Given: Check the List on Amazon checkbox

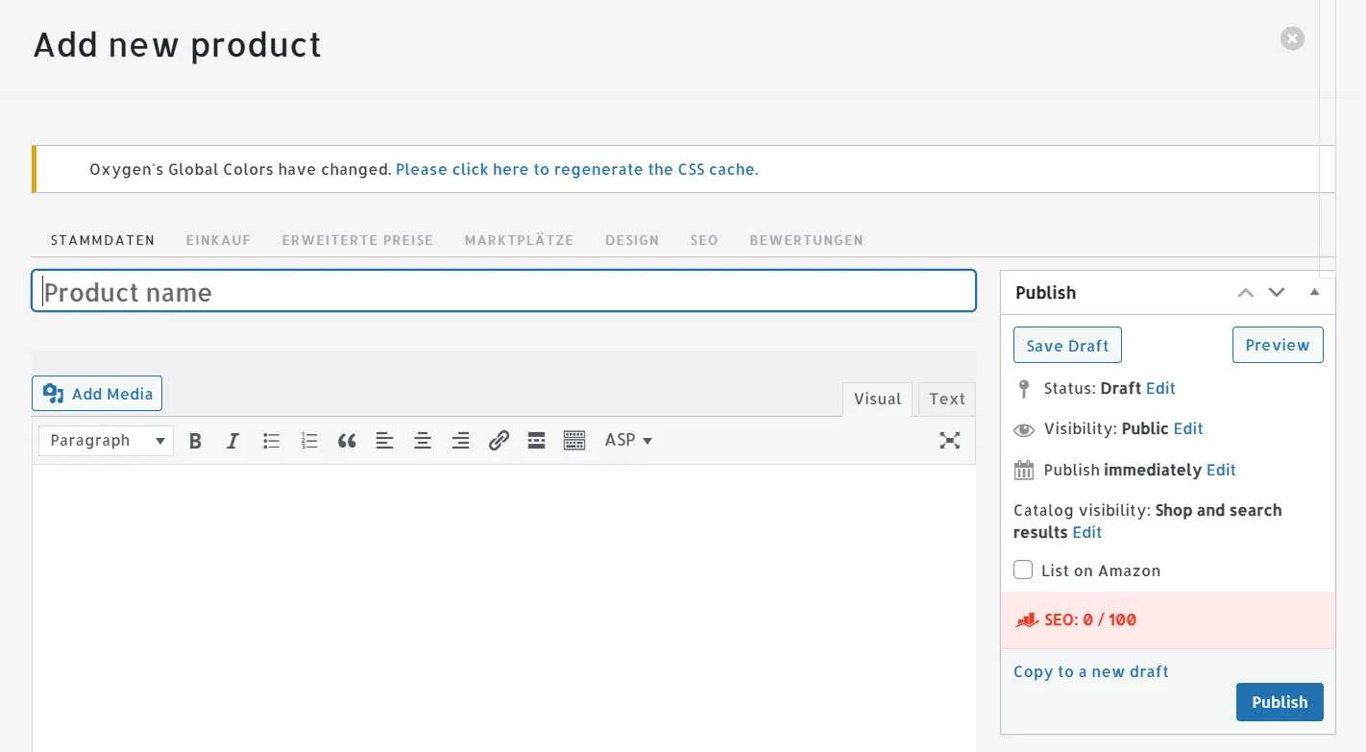Looking at the screenshot, I should coord(1023,570).
